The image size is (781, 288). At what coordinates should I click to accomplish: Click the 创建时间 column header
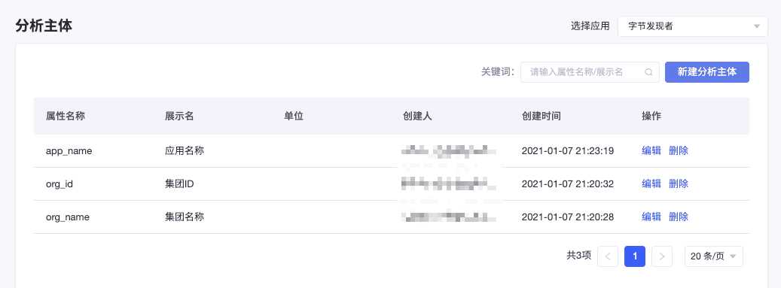[x=542, y=117]
